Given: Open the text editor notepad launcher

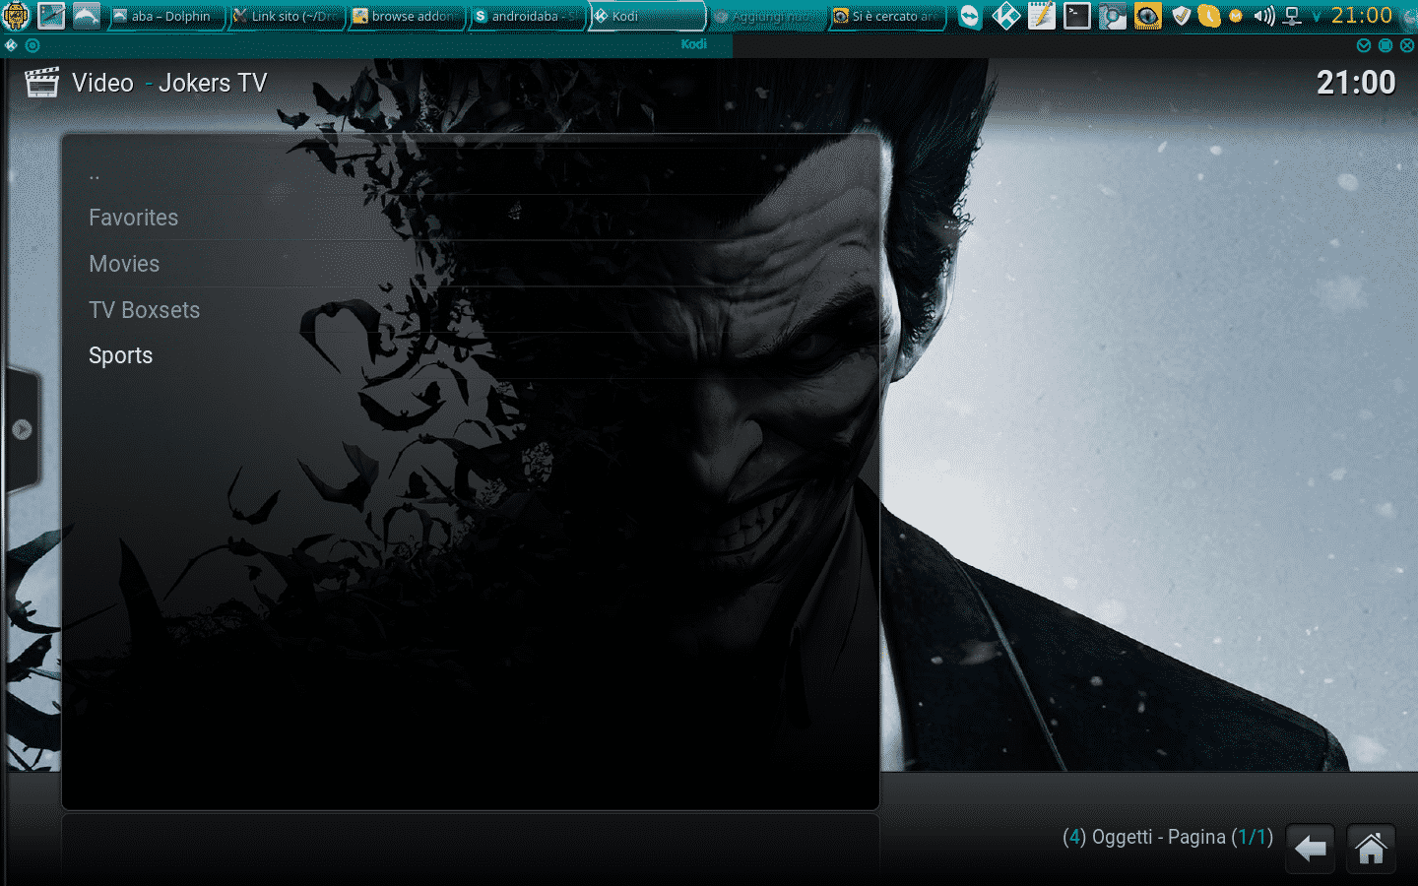Looking at the screenshot, I should click(1041, 16).
